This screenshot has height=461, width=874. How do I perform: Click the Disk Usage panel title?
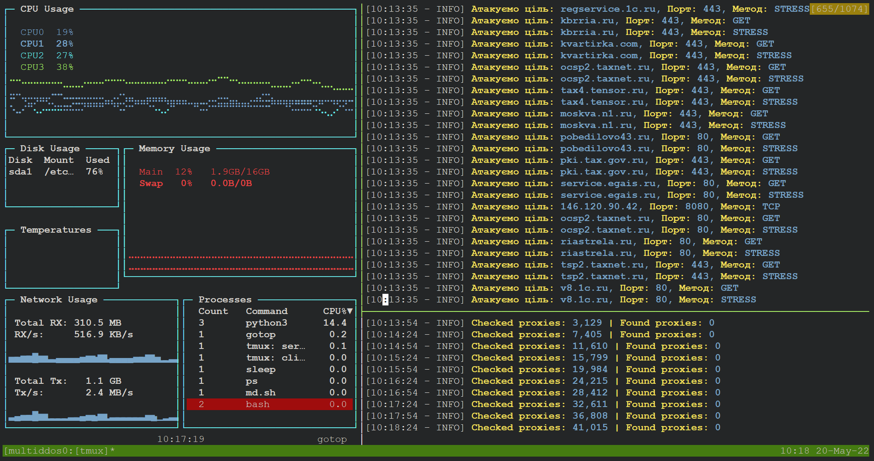click(50, 149)
